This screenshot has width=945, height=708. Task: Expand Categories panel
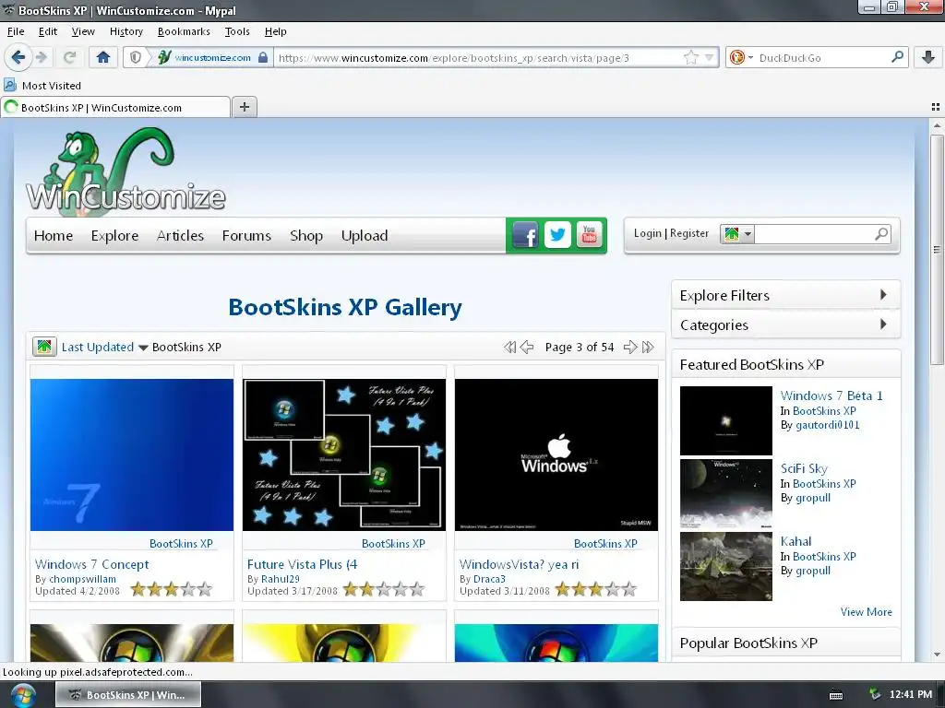pos(786,324)
